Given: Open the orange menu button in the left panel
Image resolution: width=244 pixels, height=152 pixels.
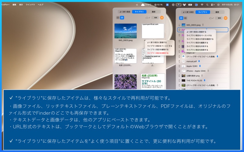Looking at the screenshot, I should [162, 18].
